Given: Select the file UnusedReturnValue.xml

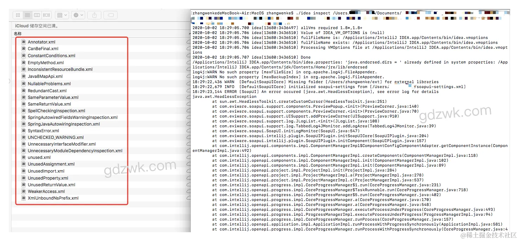Looking at the screenshot, I should 51,185.
